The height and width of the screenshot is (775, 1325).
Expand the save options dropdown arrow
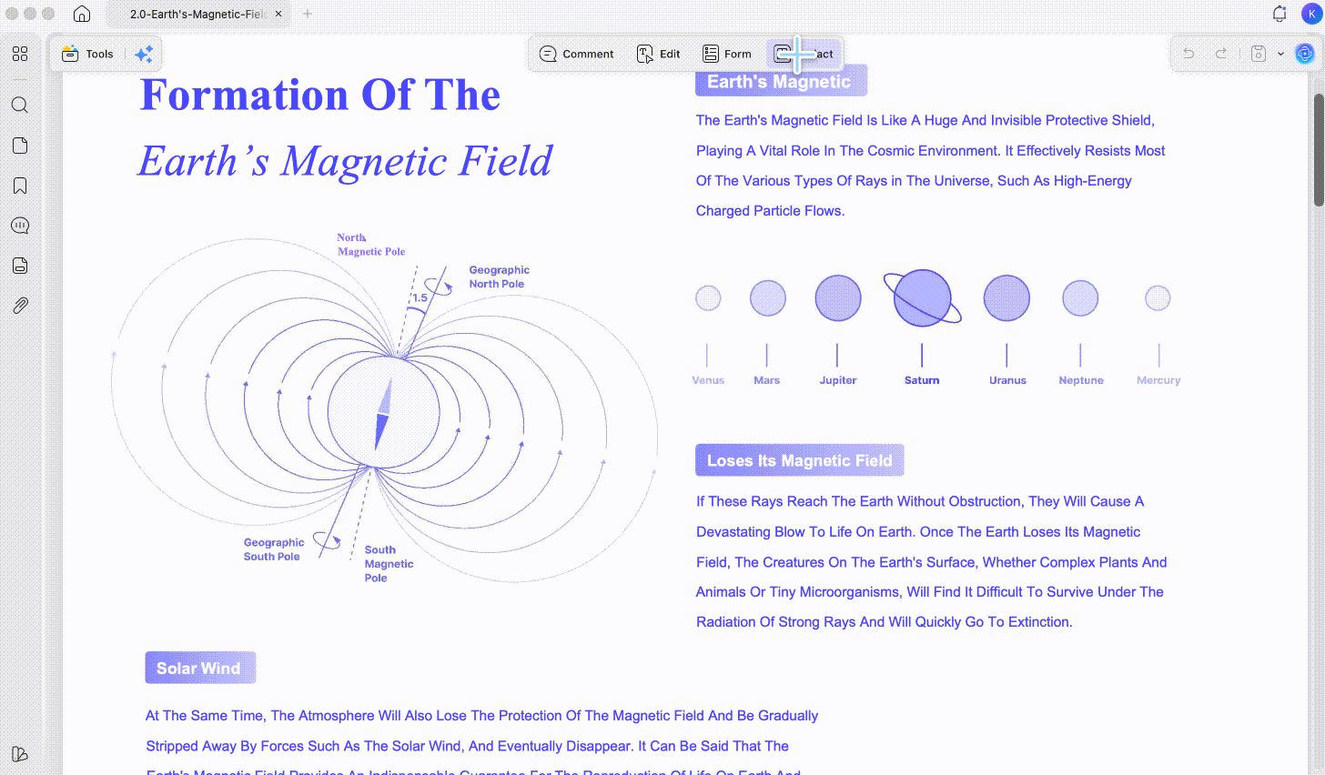tap(1280, 54)
